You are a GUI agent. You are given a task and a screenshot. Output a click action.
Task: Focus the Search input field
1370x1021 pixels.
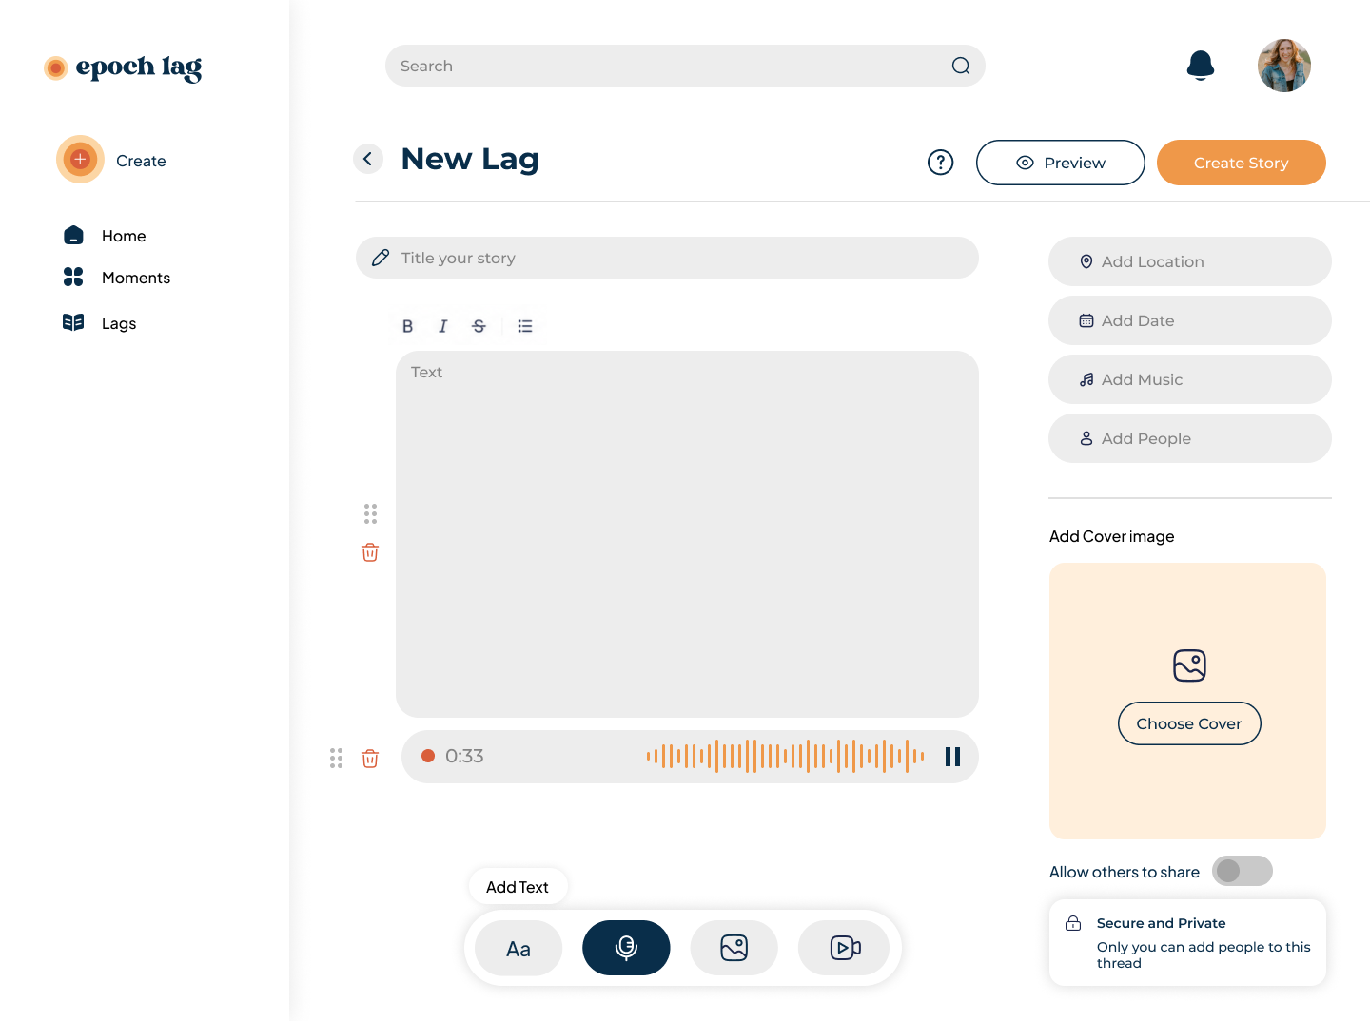[x=685, y=66]
